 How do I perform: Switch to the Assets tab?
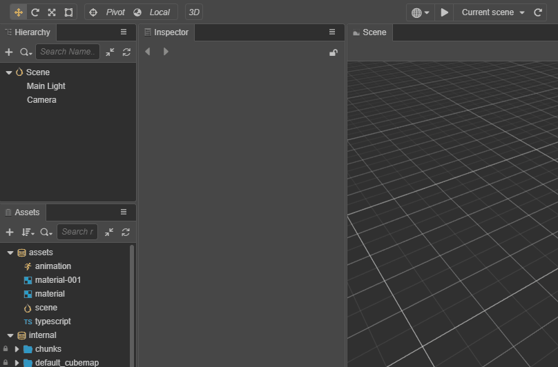[23, 212]
